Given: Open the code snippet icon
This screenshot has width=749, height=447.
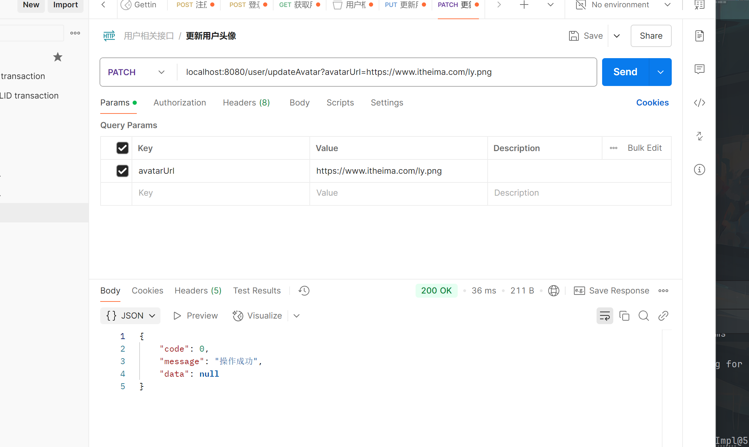Looking at the screenshot, I should (x=699, y=103).
